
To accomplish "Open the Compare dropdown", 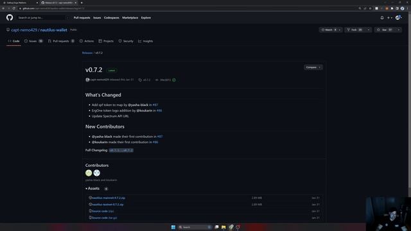I will pos(313,67).
